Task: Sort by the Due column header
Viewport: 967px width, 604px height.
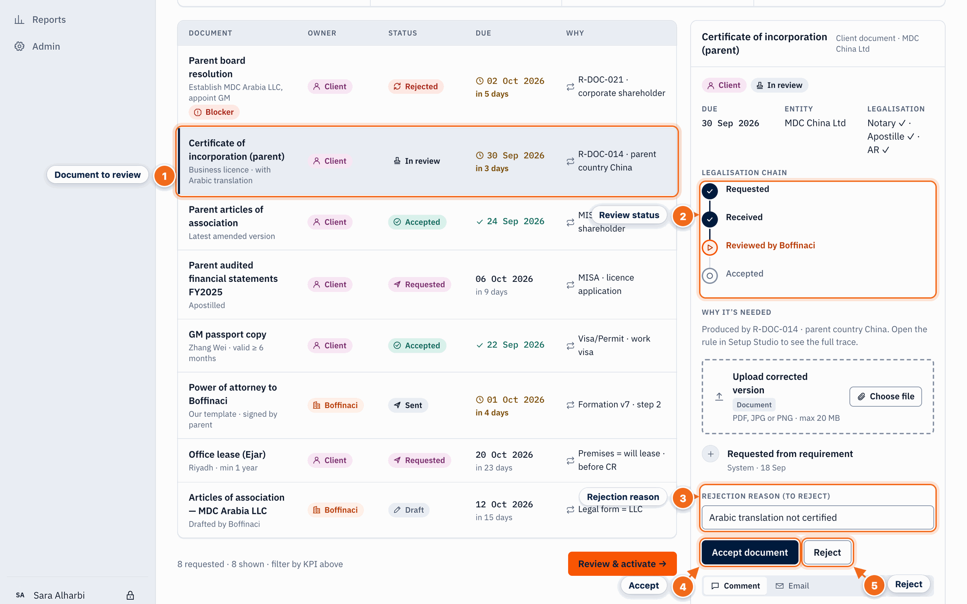Action: [483, 33]
